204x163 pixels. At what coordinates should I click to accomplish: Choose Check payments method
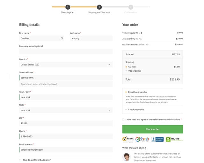click(x=126, y=110)
